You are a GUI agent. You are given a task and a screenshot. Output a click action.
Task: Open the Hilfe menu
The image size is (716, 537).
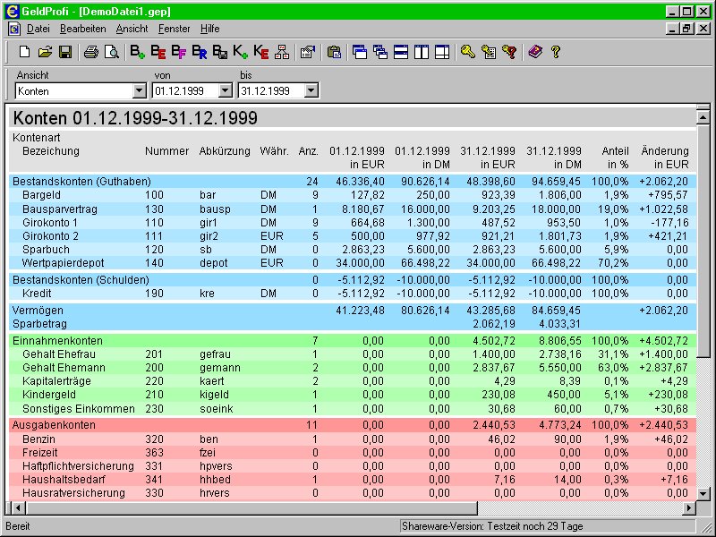(x=210, y=29)
